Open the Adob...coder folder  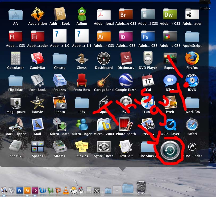38,36
